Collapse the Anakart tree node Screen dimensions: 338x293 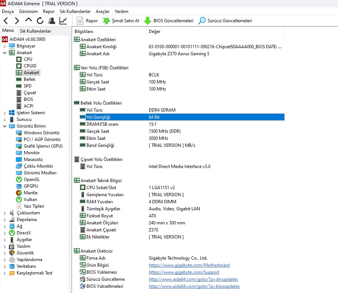tap(4, 53)
